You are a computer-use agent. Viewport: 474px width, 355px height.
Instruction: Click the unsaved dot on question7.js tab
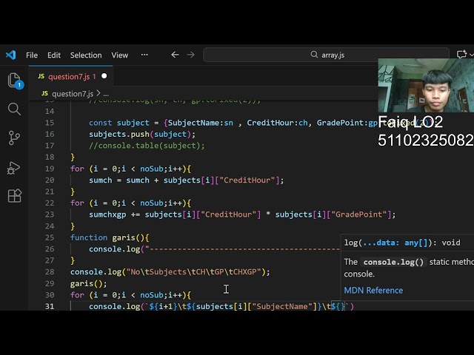[x=104, y=76]
